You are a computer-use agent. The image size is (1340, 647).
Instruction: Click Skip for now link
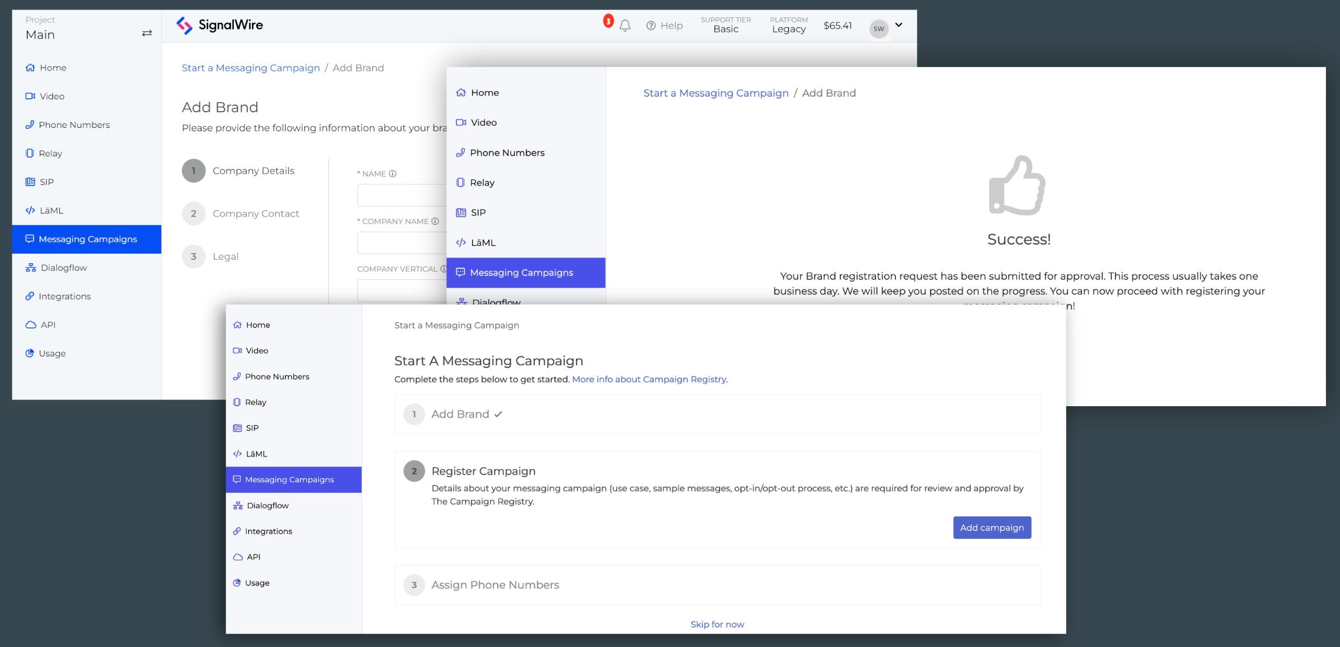[x=717, y=624]
